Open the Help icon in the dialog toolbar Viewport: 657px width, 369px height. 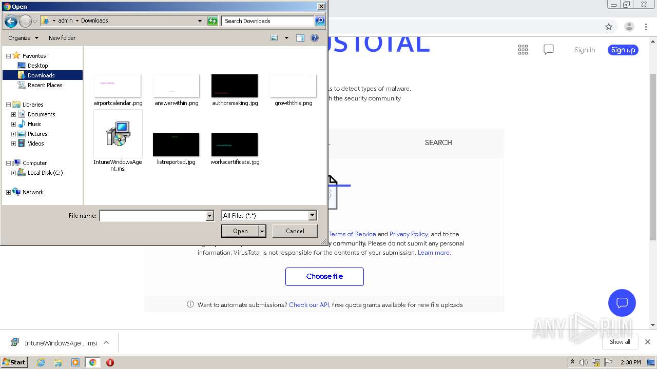pos(315,38)
